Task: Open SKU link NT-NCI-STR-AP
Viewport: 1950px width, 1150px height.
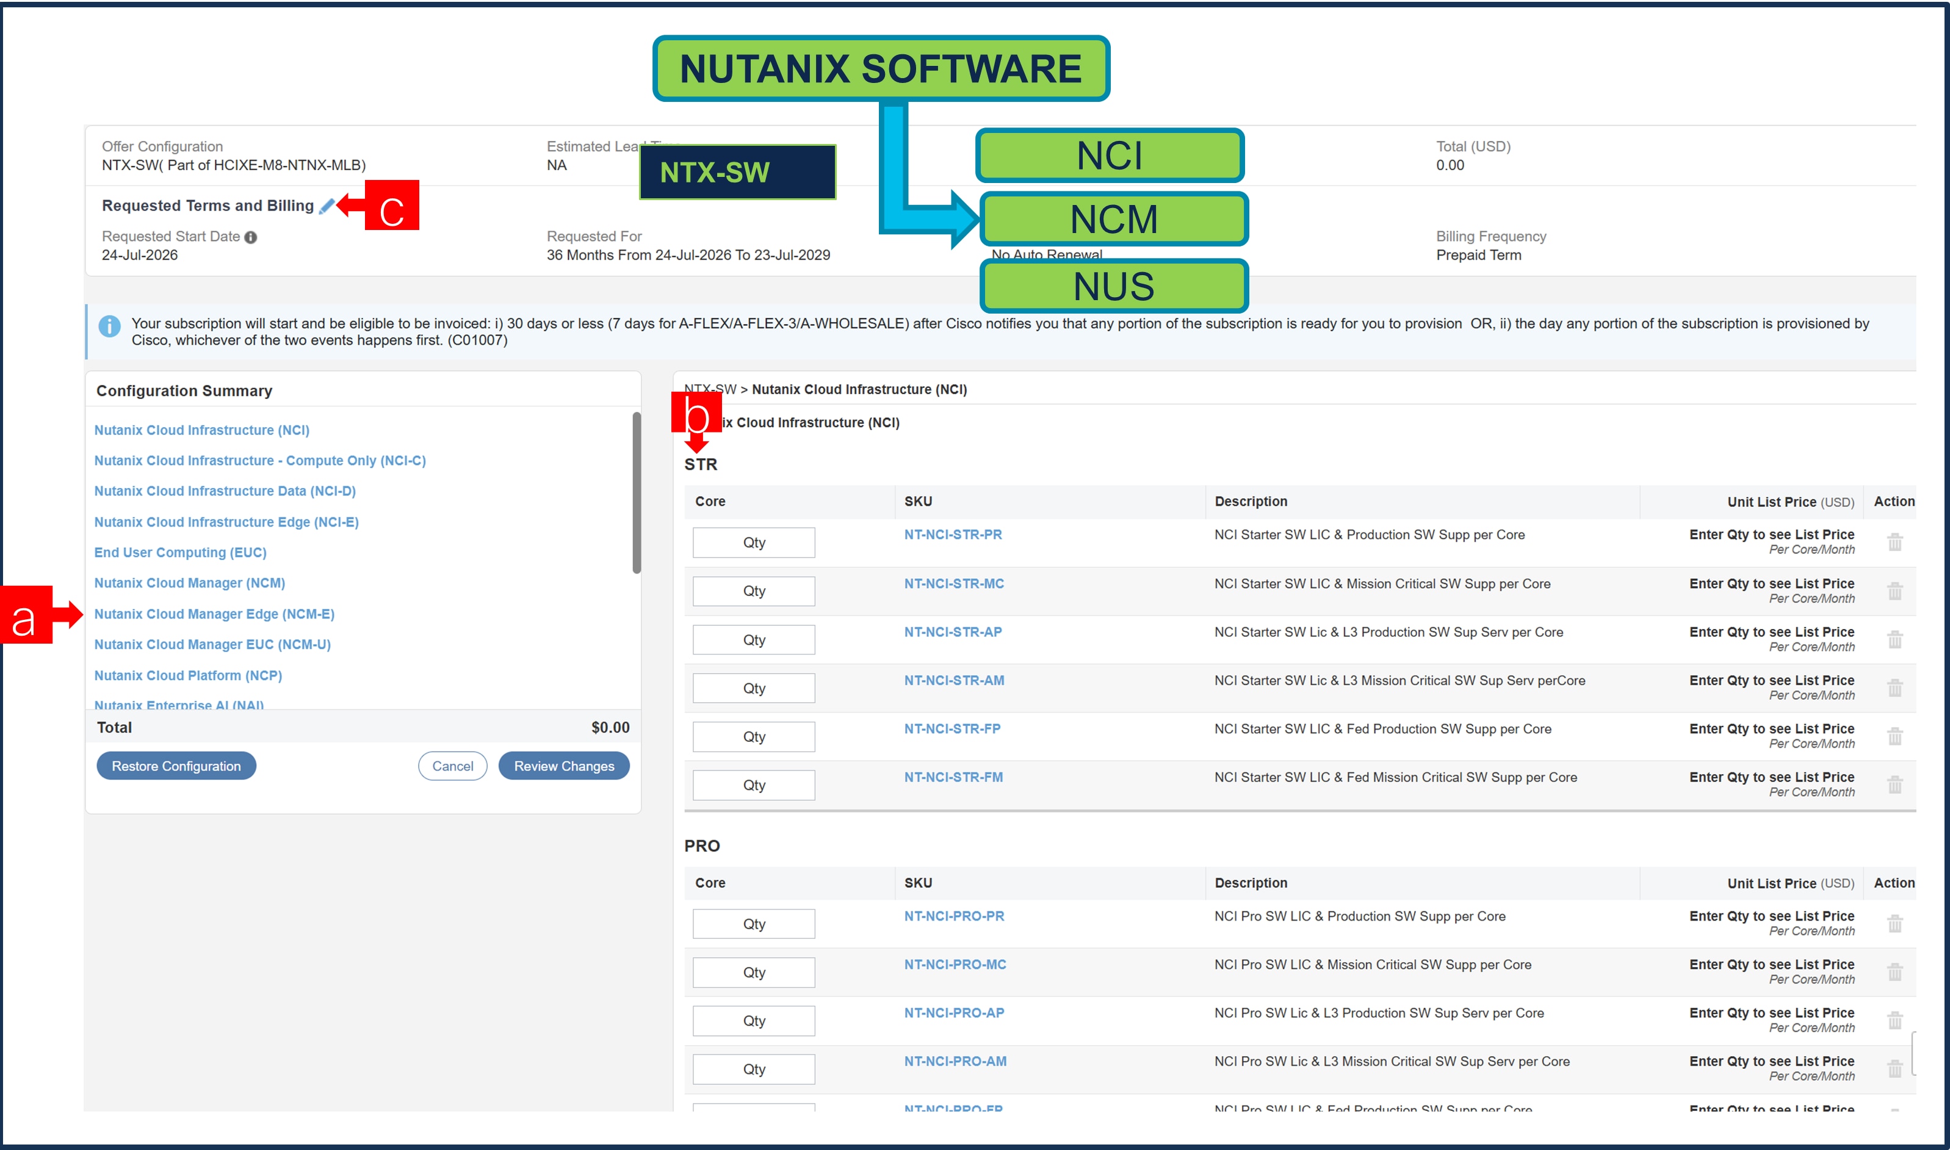Action: click(x=953, y=632)
